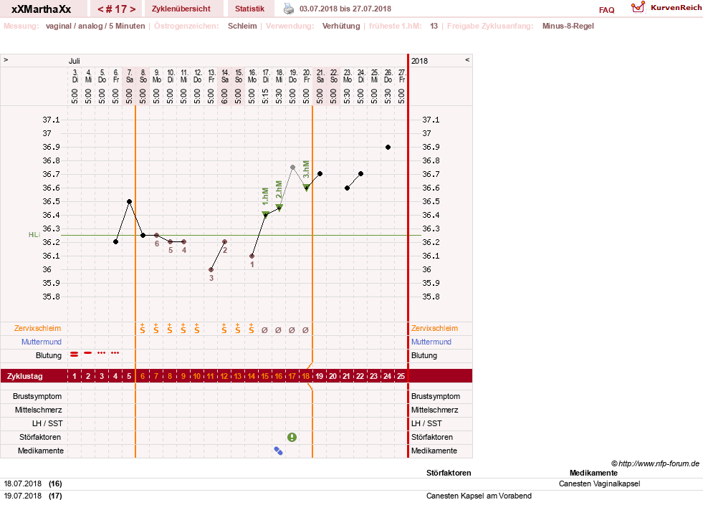Open the Zyklenübersicht tab
Viewport: 703px width, 515px height.
coord(181,9)
